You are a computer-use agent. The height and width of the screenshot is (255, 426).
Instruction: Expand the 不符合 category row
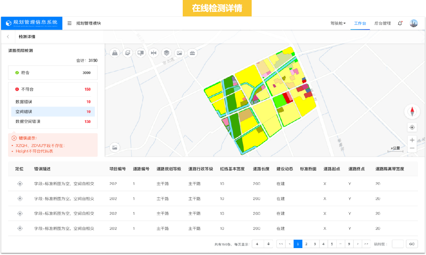[x=53, y=89]
